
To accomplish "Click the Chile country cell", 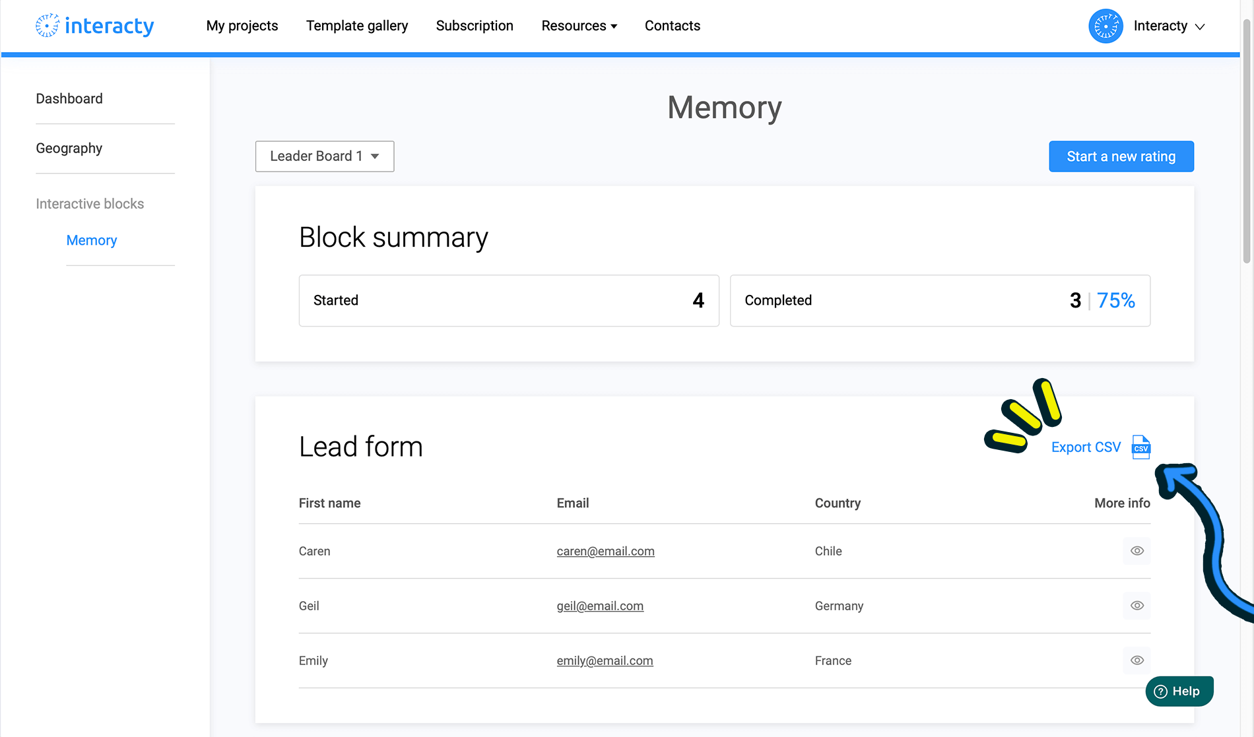I will pos(828,551).
